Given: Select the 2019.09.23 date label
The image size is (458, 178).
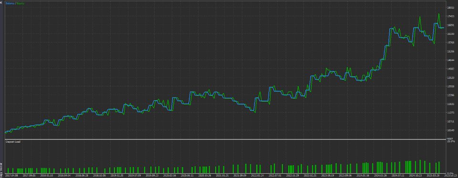Looking at the screenshot, I should [x=152, y=176].
